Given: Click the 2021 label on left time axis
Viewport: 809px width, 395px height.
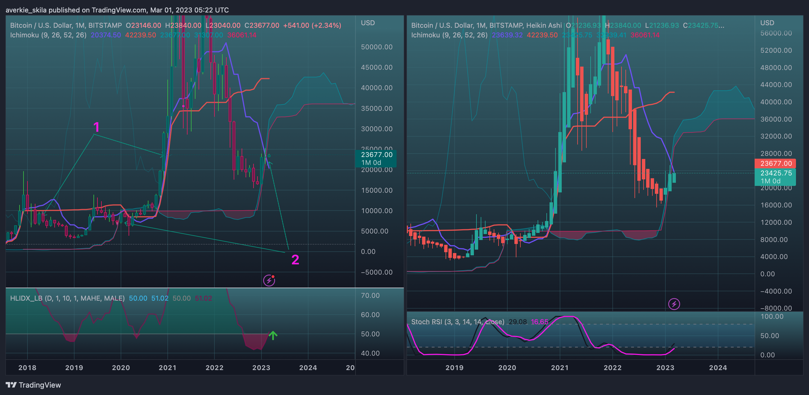Looking at the screenshot, I should 167,368.
